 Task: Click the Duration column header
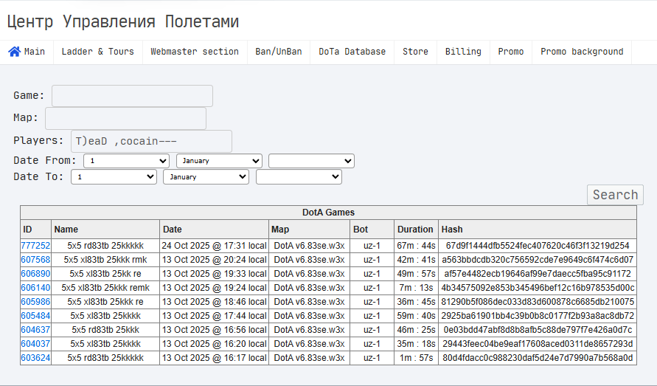(415, 230)
